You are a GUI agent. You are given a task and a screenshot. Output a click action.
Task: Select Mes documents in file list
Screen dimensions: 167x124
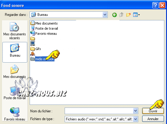point(44,23)
